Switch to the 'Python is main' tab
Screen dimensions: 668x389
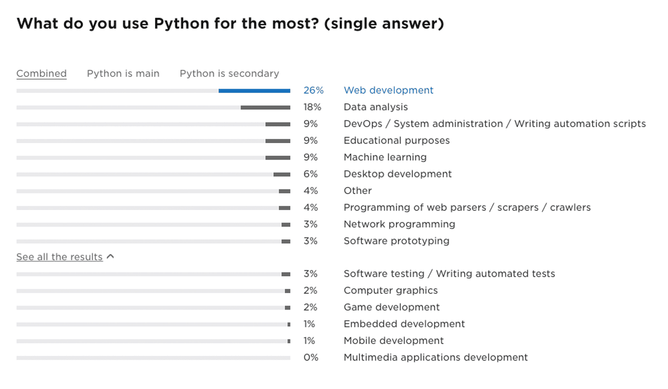[123, 73]
